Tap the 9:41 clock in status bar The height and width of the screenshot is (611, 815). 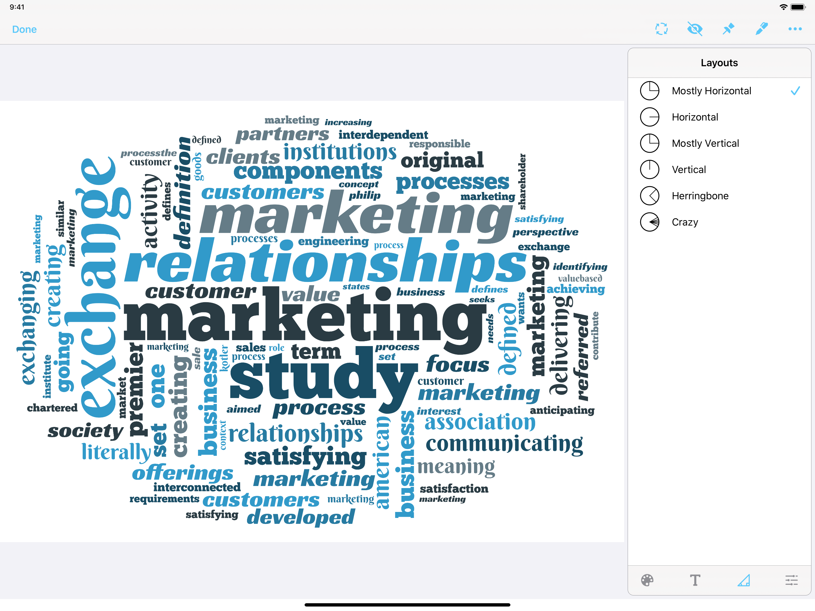pos(17,7)
